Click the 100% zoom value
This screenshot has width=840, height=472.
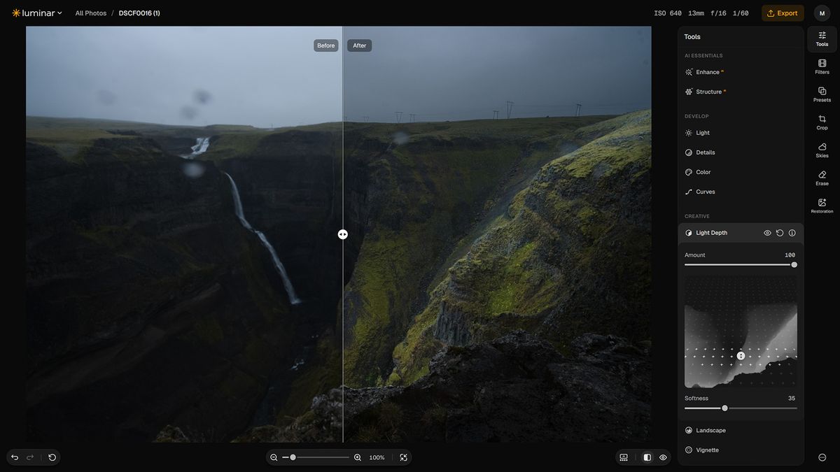(377, 457)
